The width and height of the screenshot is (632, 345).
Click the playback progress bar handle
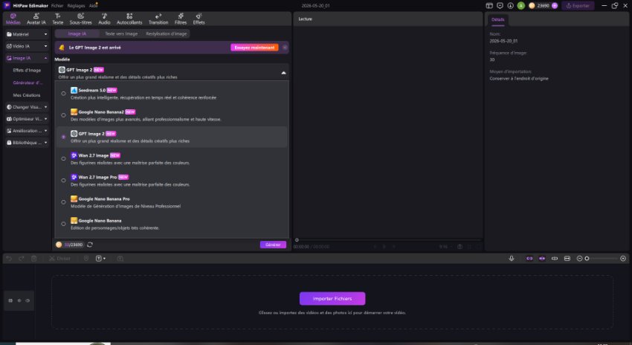pos(297,240)
